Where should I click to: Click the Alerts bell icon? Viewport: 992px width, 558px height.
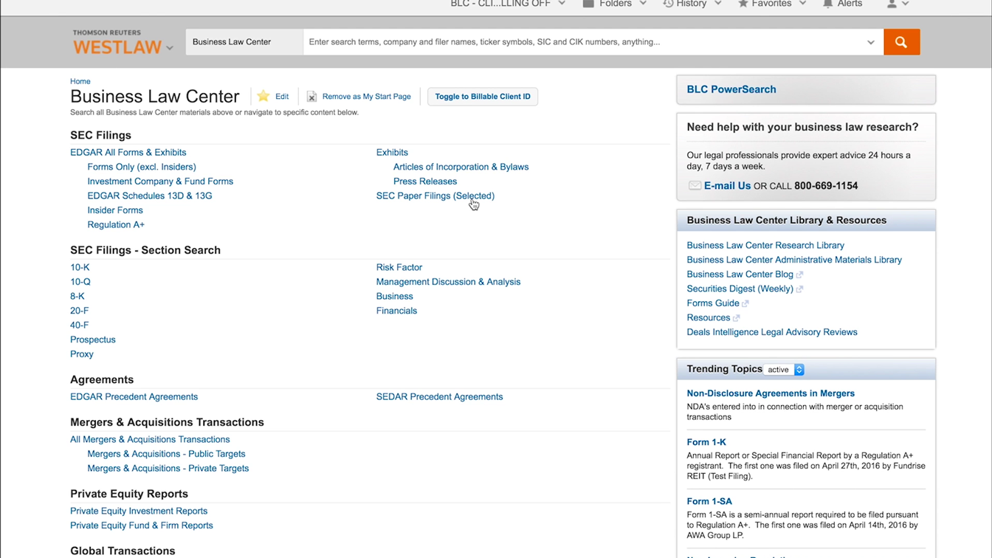827,4
